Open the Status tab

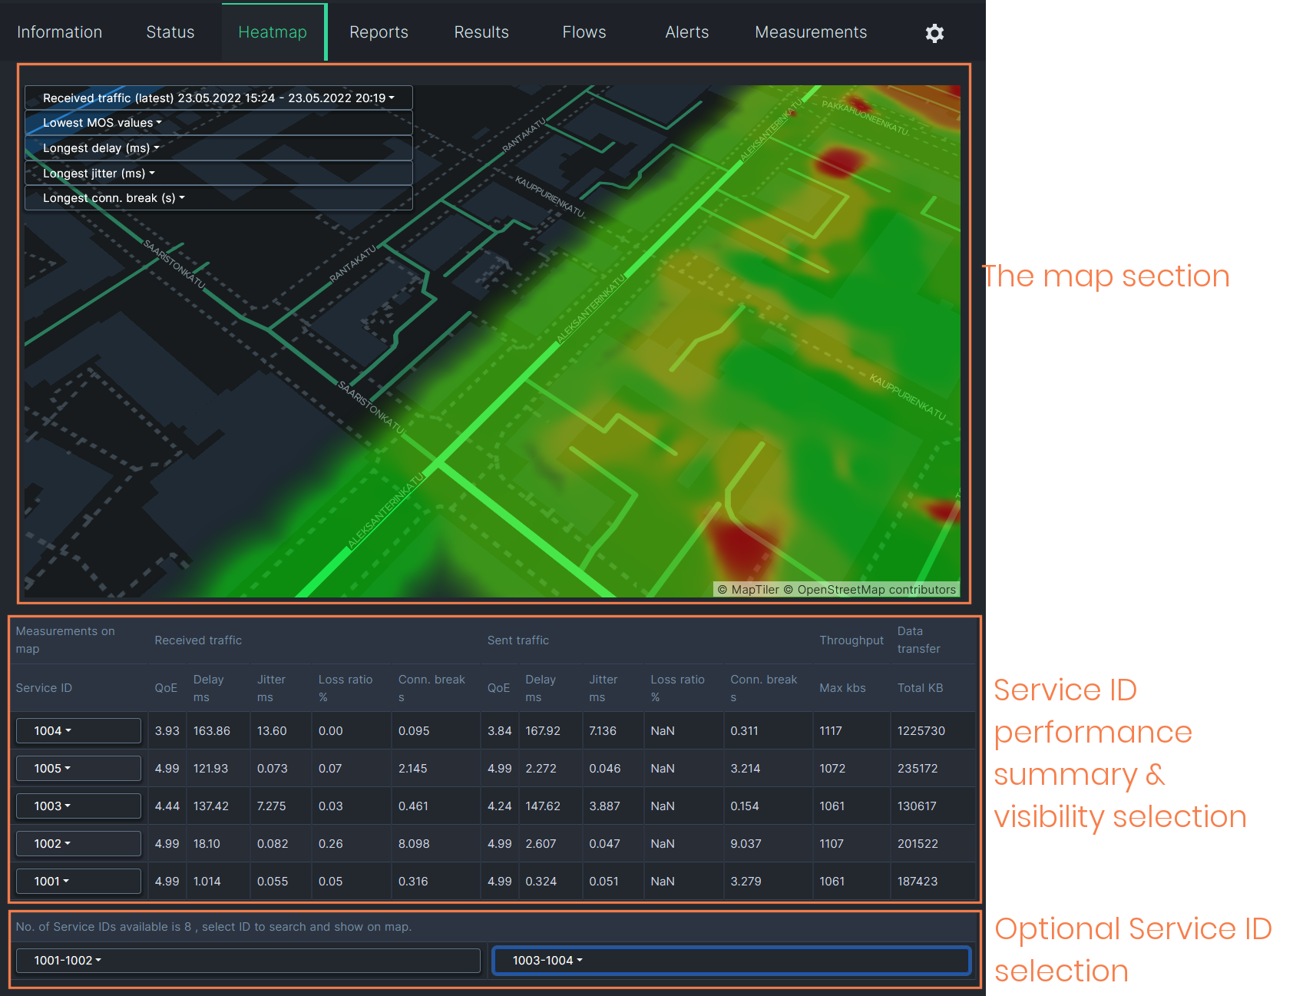click(170, 32)
